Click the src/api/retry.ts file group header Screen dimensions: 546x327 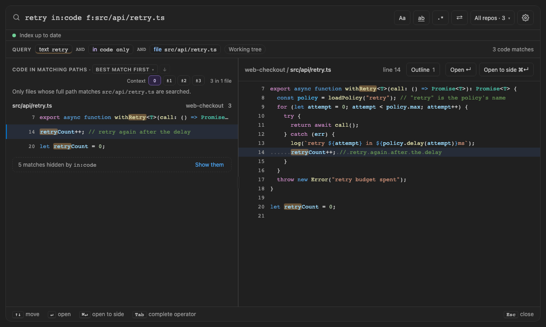122,106
